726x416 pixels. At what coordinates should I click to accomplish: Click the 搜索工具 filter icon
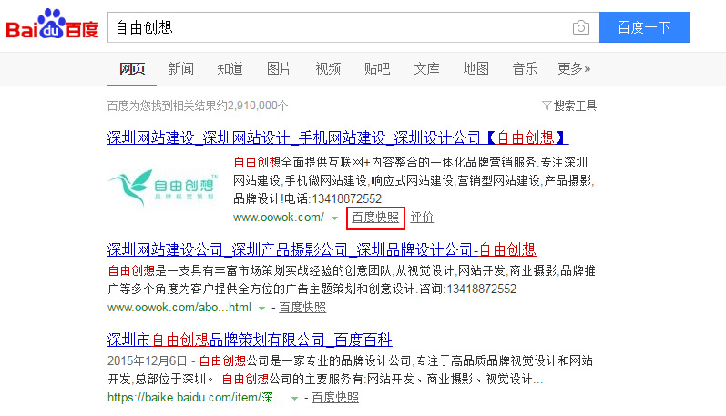(547, 106)
